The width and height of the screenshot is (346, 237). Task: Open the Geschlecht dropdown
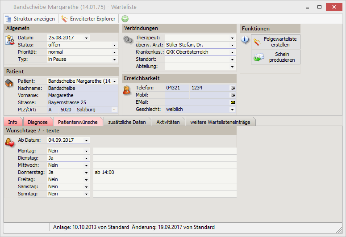tap(233, 110)
